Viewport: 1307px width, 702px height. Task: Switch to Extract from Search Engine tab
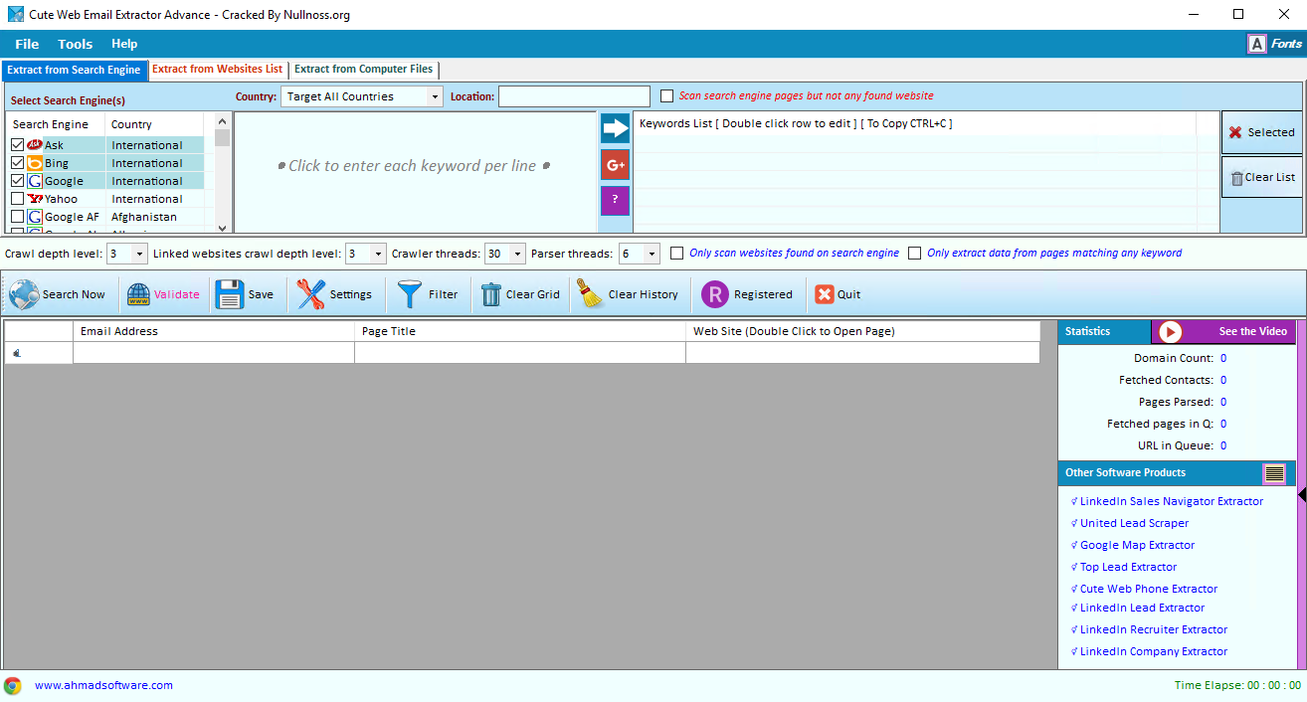(75, 71)
